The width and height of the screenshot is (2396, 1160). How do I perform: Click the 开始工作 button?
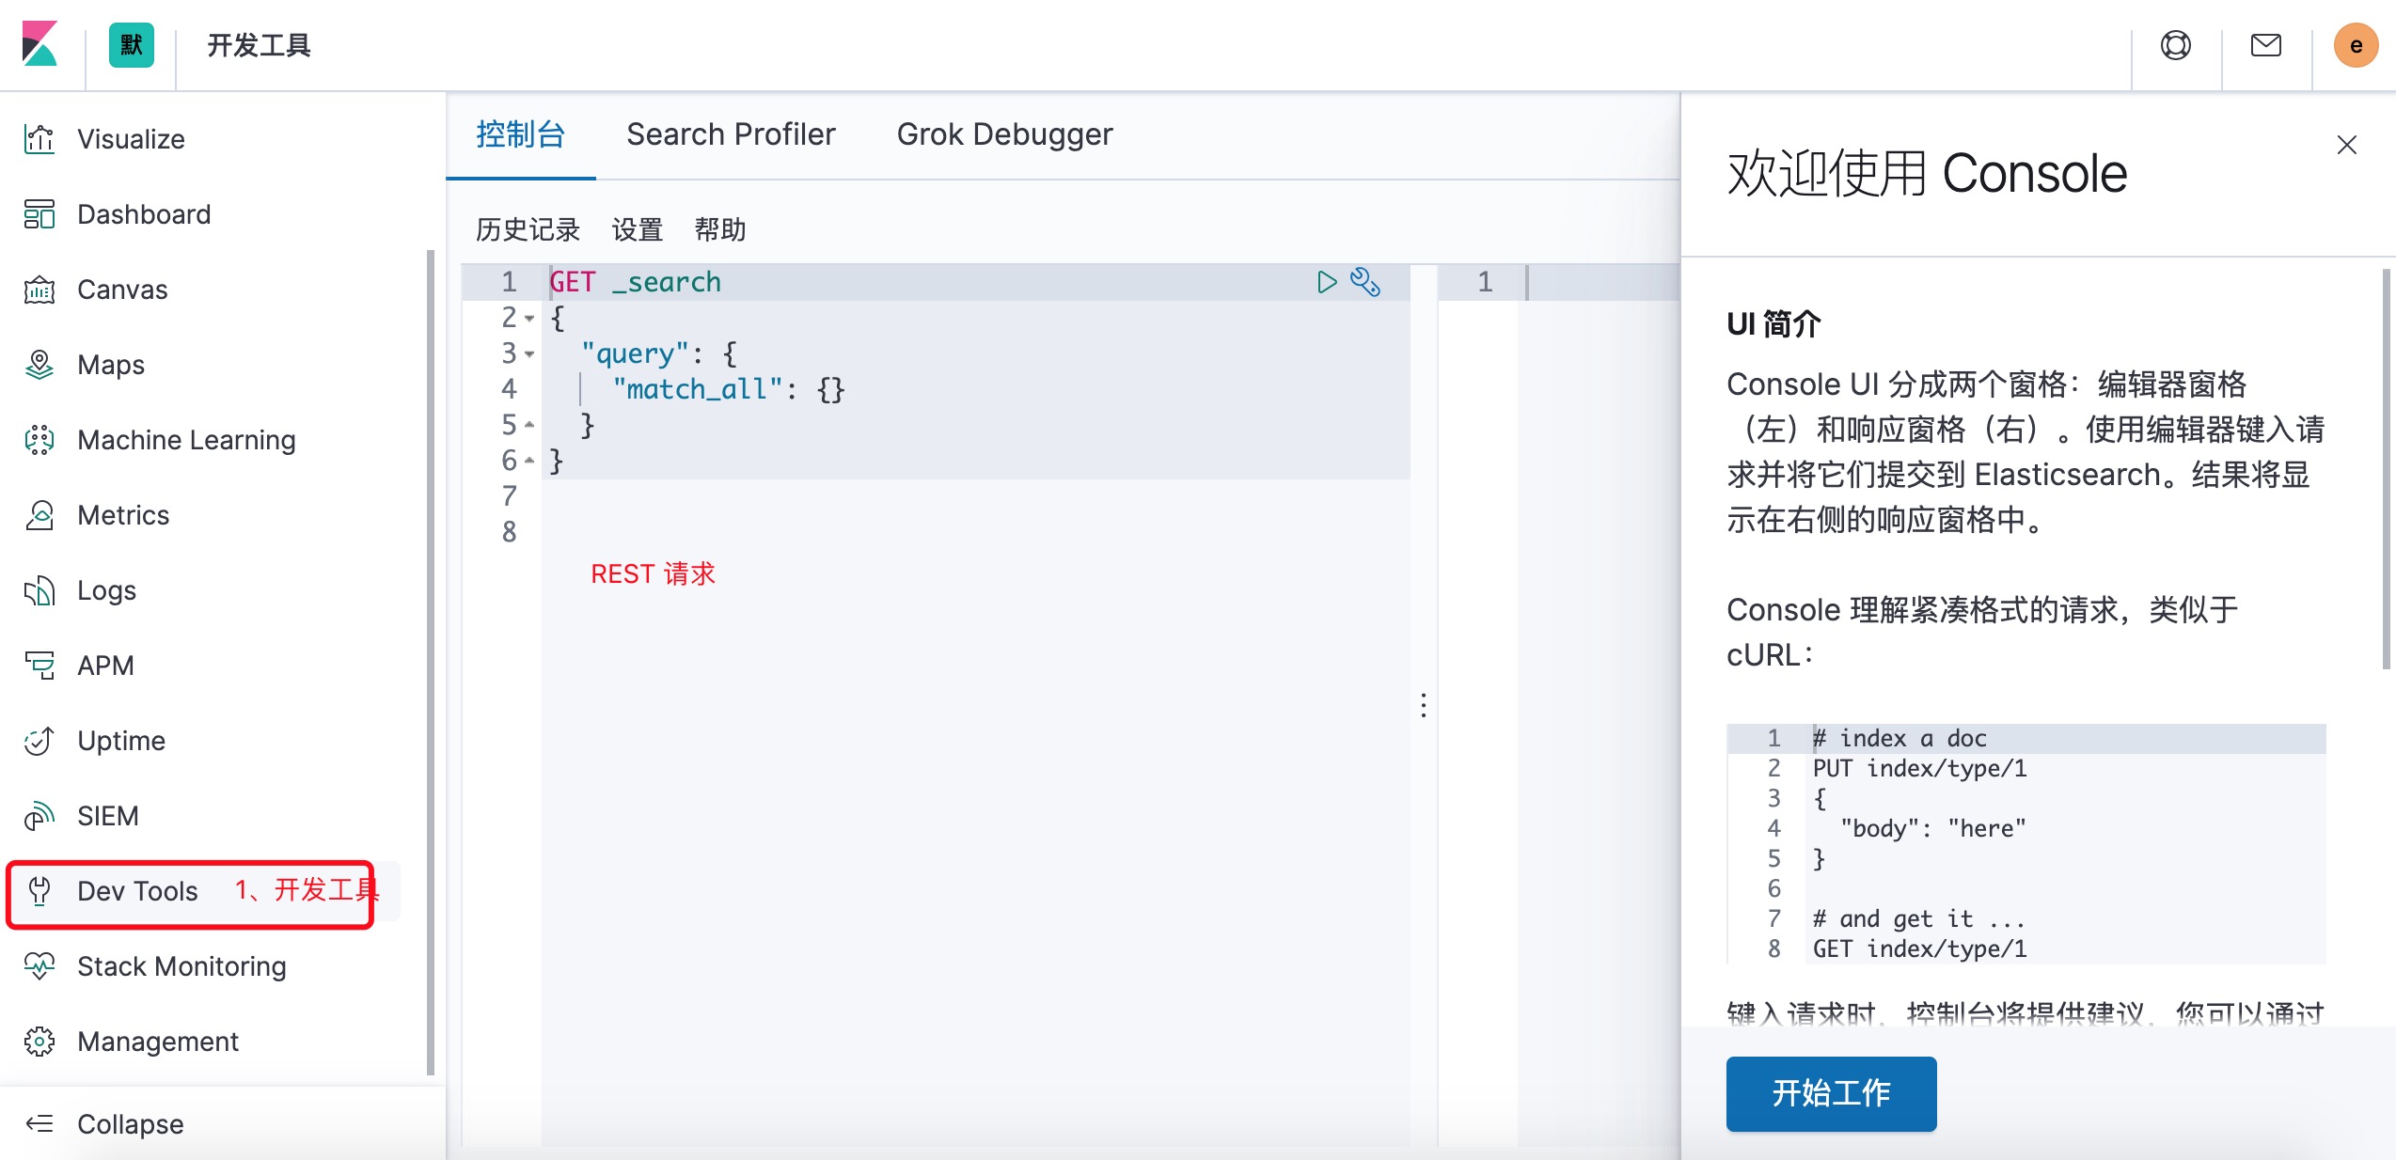click(1830, 1093)
